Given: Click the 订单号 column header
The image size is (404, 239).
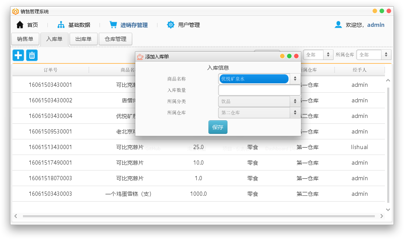Looking at the screenshot, I should (x=51, y=70).
